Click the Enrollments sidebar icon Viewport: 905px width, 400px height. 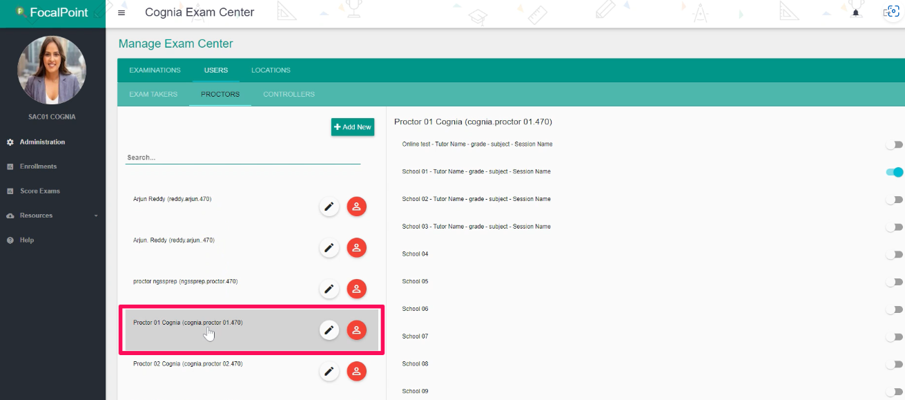click(10, 166)
